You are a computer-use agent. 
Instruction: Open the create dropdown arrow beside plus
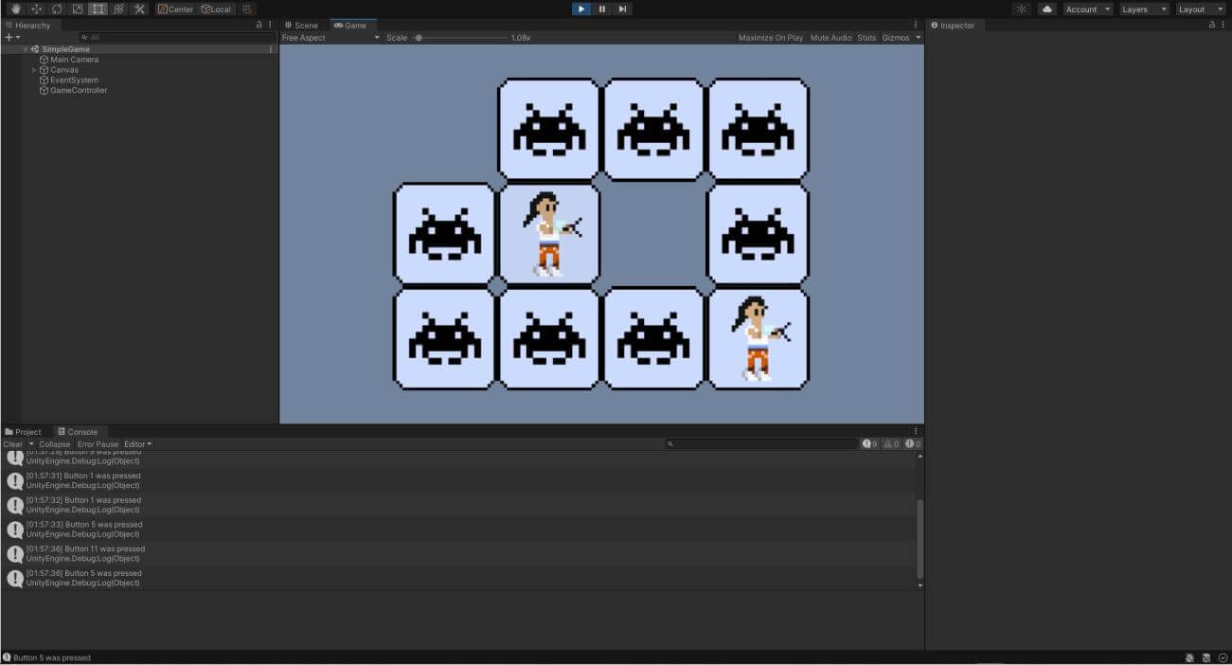coord(17,37)
